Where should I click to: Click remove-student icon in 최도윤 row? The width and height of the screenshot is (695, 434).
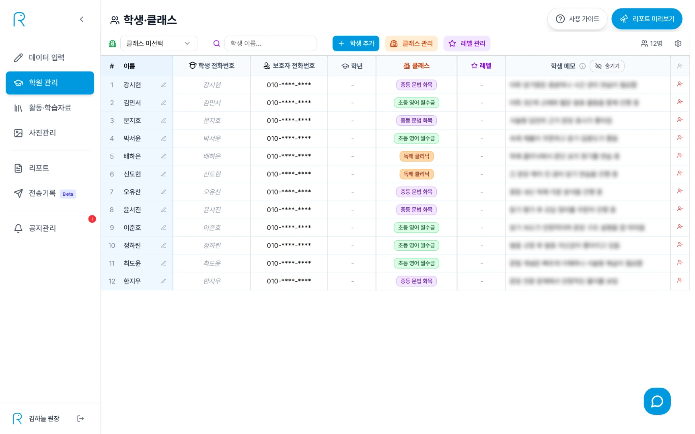click(x=680, y=263)
